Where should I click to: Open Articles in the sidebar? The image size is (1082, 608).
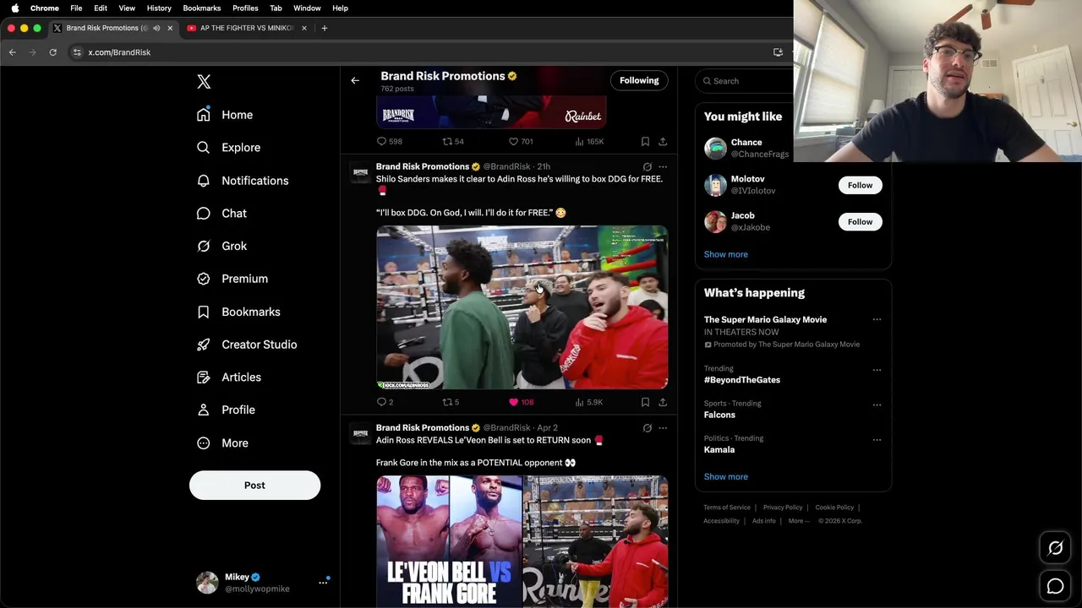tap(229, 377)
